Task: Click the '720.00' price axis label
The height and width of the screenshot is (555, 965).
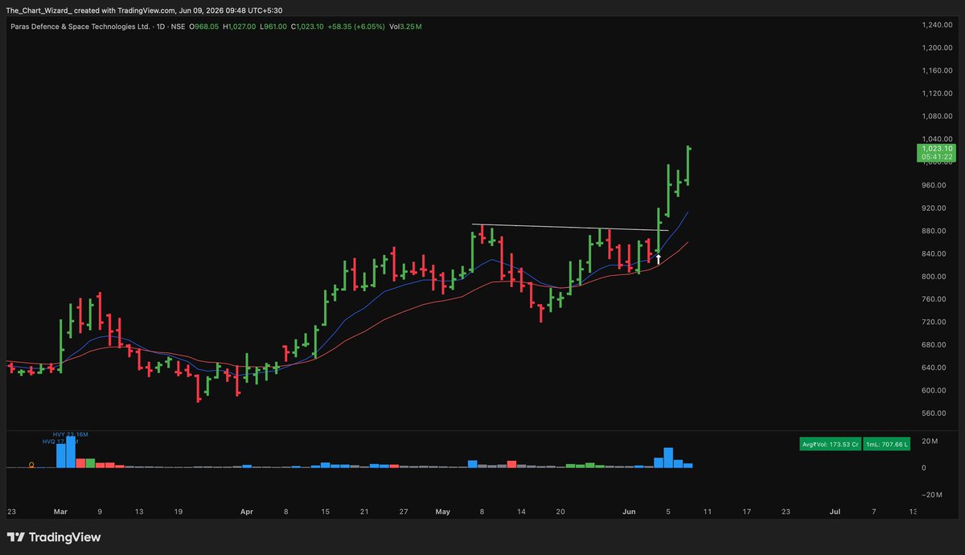Action: tap(933, 322)
